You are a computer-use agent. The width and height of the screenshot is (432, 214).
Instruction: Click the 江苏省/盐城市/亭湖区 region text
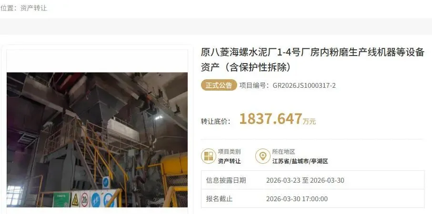[x=300, y=161]
